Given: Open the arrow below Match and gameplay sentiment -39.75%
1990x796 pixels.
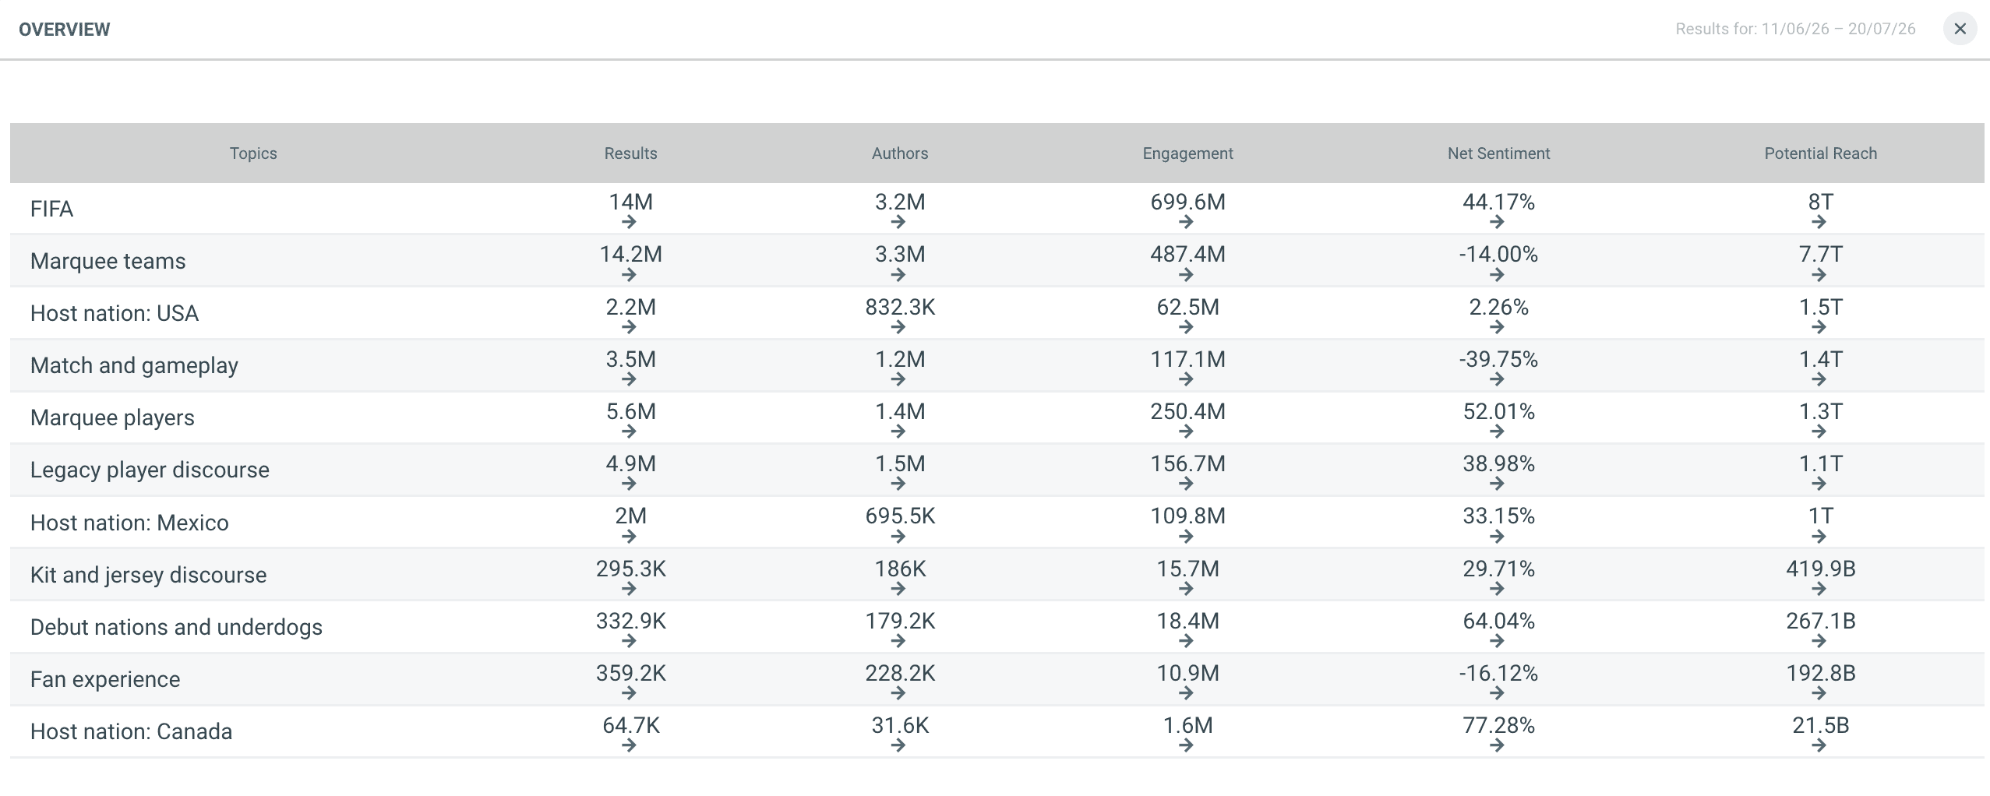Looking at the screenshot, I should (x=1497, y=379).
